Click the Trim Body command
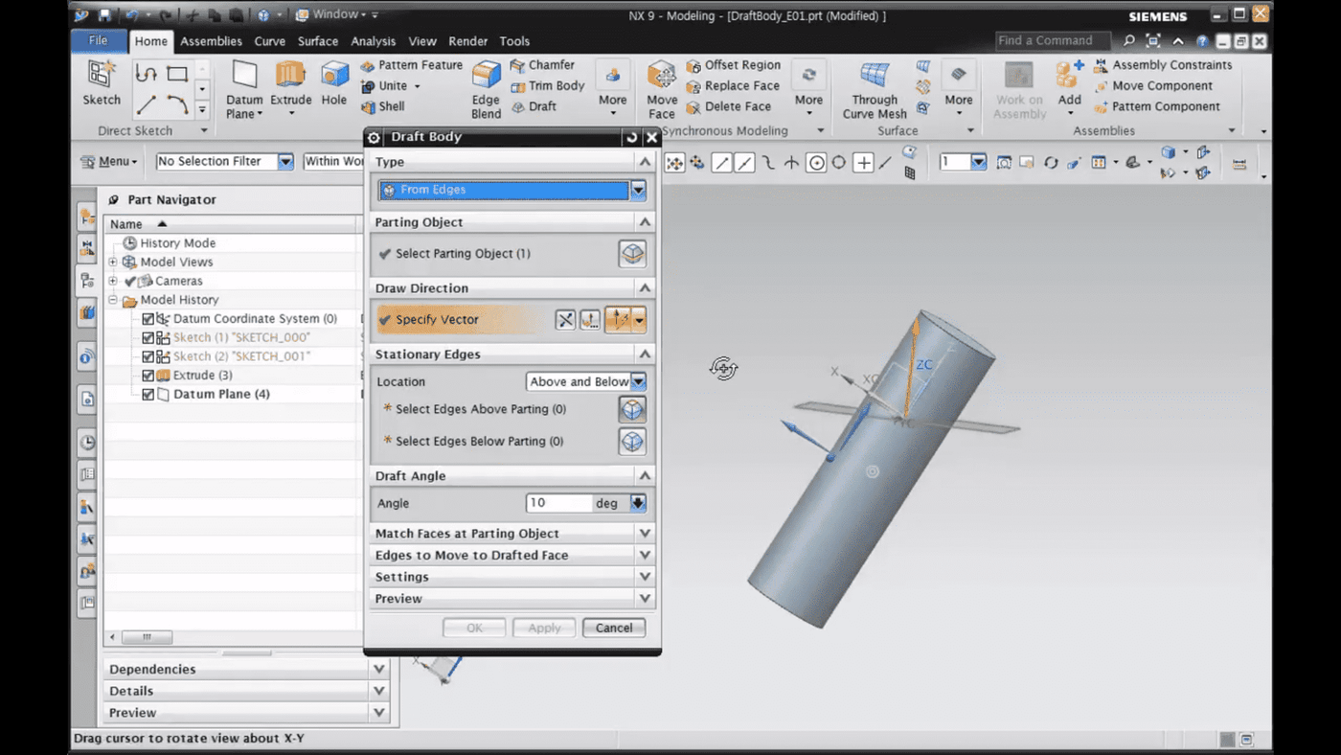1341x755 pixels. click(x=547, y=86)
